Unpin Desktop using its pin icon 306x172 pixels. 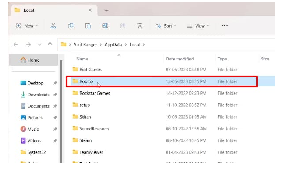pyautogui.click(x=55, y=83)
